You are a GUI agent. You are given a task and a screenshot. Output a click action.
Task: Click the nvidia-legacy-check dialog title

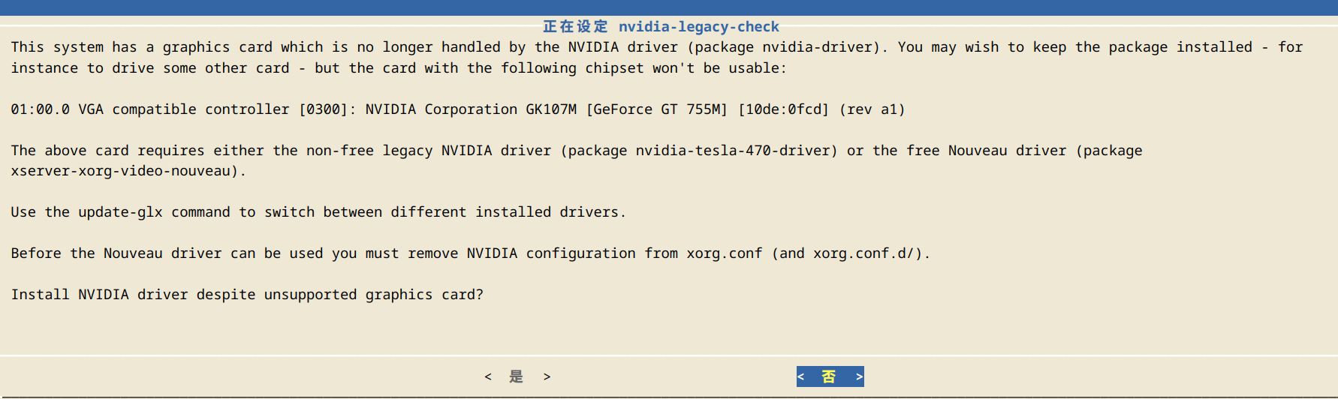[x=661, y=27]
